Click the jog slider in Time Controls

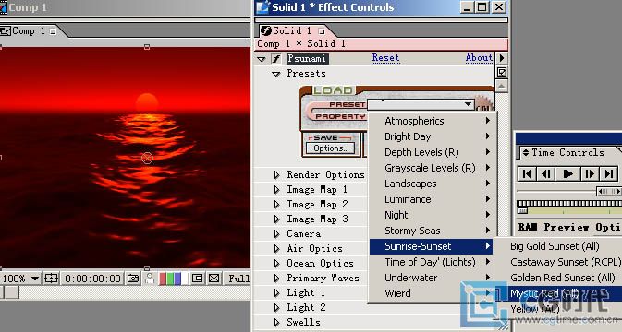(608, 192)
